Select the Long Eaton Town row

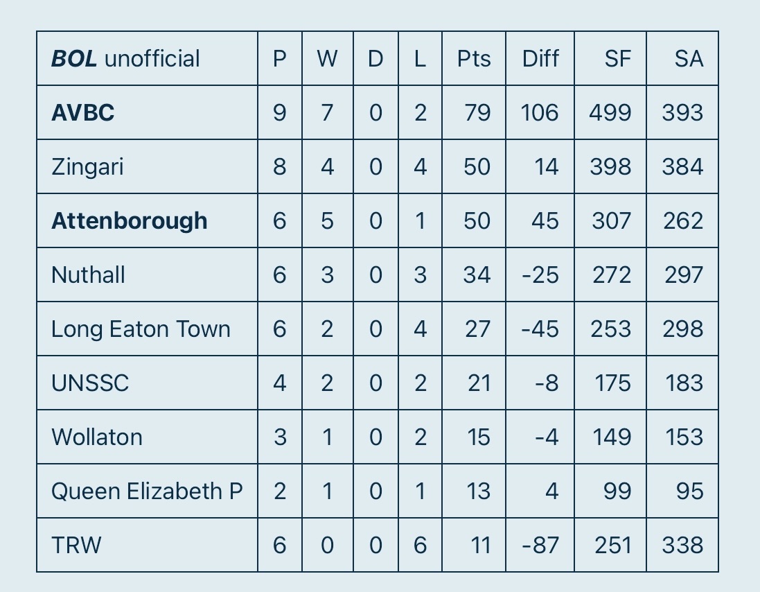coord(377,329)
